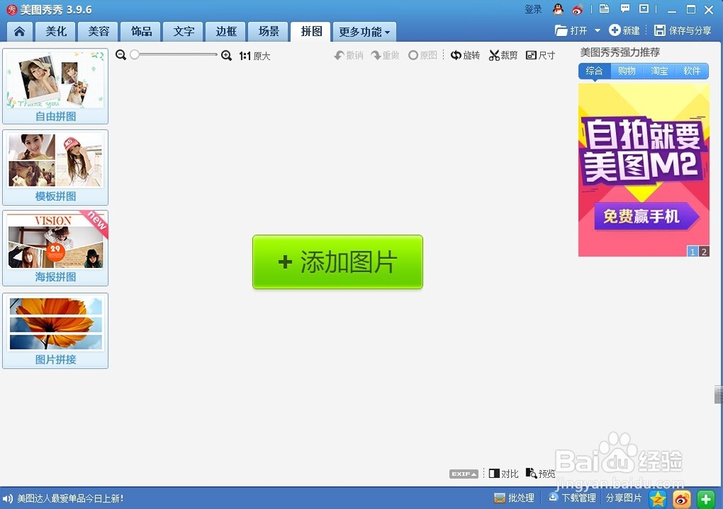Image resolution: width=723 pixels, height=509 pixels.
Task: Choose 海报拼图 poster collage thumbnail
Action: point(56,248)
